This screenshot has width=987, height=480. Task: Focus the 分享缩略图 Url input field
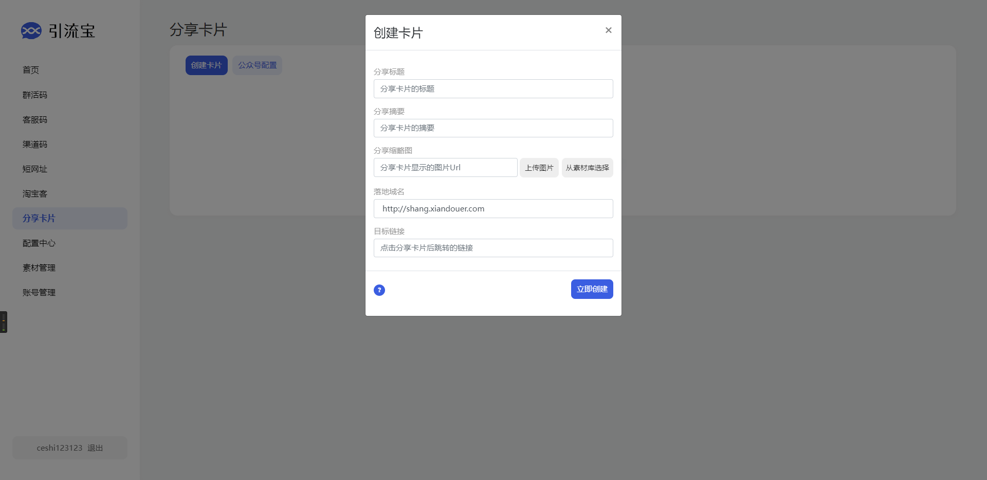point(446,168)
